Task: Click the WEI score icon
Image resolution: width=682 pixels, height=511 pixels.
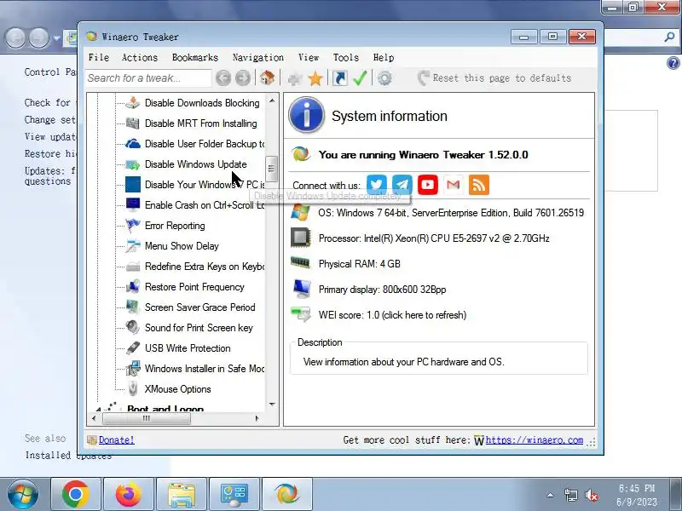Action: coord(301,314)
